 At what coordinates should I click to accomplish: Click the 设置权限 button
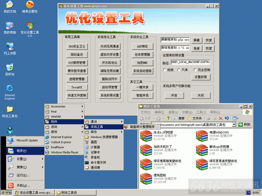tap(201, 77)
